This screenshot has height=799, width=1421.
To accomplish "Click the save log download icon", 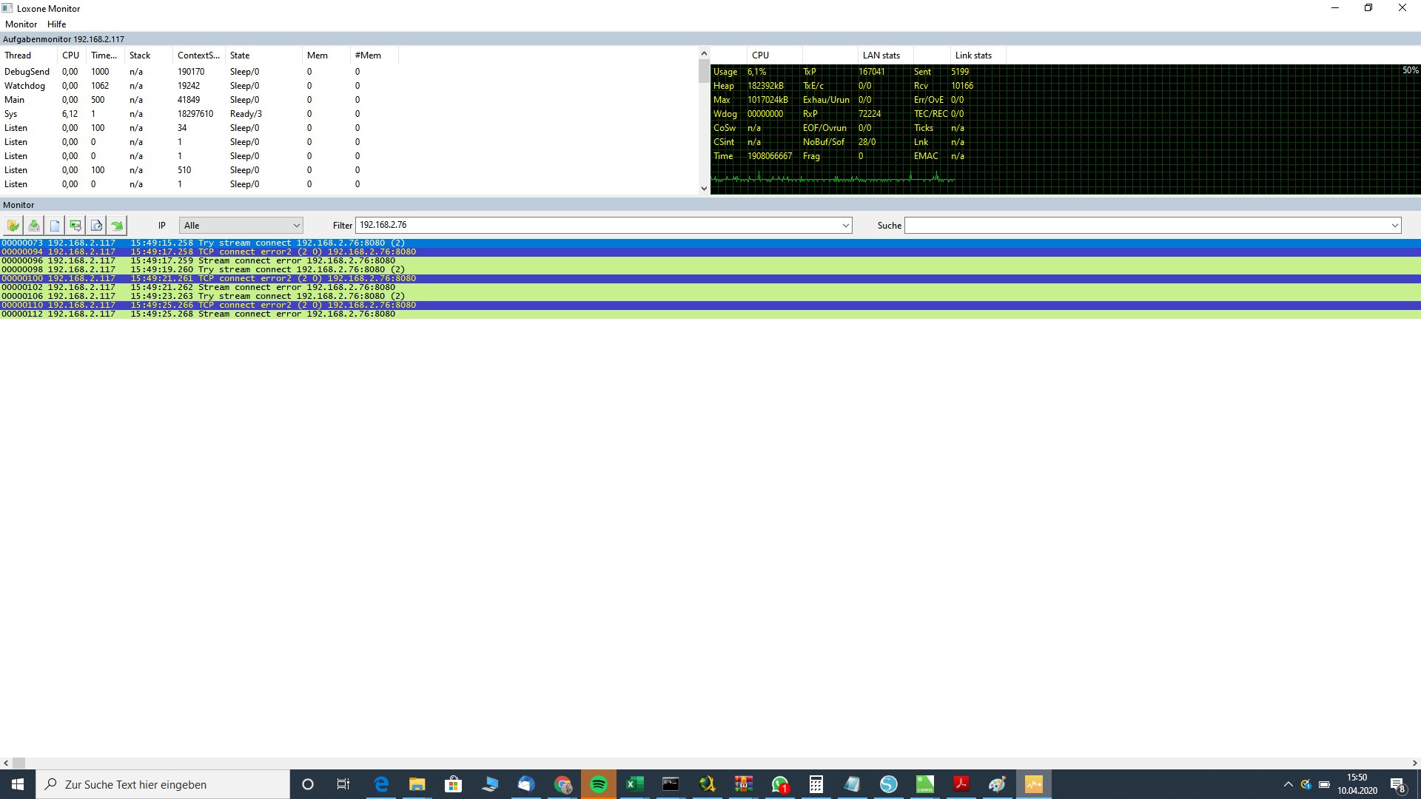I will (x=34, y=226).
